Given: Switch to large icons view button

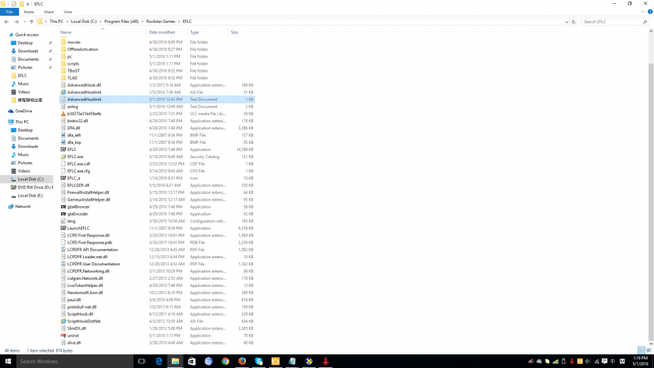Looking at the screenshot, I should [649, 350].
